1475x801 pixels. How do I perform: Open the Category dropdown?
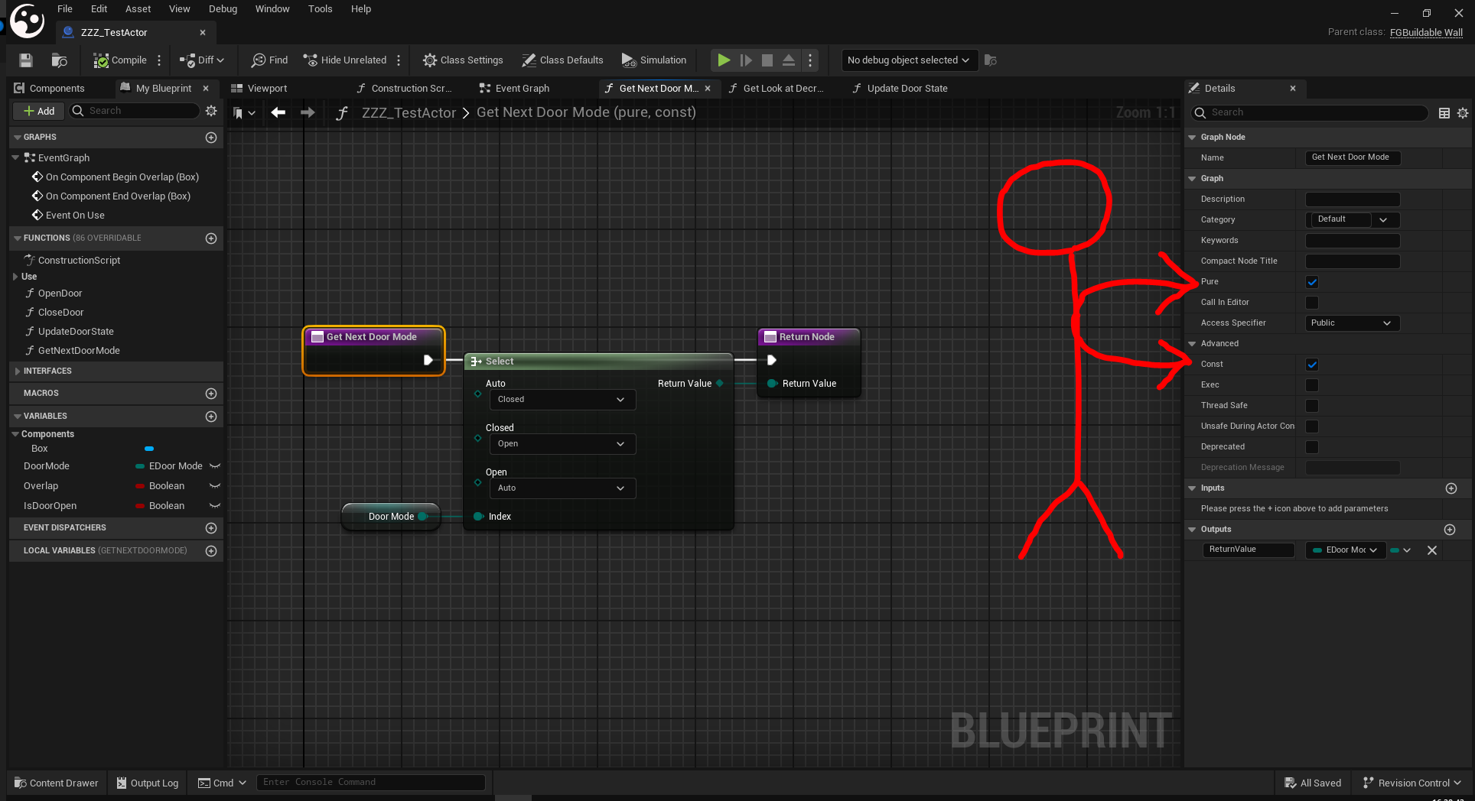1353,220
